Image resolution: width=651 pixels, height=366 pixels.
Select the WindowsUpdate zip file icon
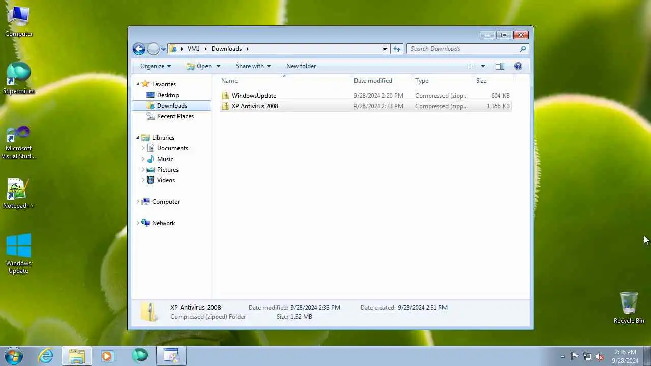click(226, 96)
